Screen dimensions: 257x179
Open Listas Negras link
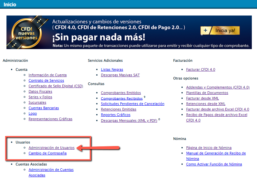(x=112, y=69)
